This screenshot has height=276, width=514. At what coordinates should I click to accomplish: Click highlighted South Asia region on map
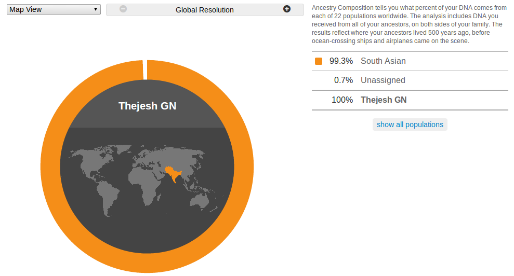click(x=173, y=173)
